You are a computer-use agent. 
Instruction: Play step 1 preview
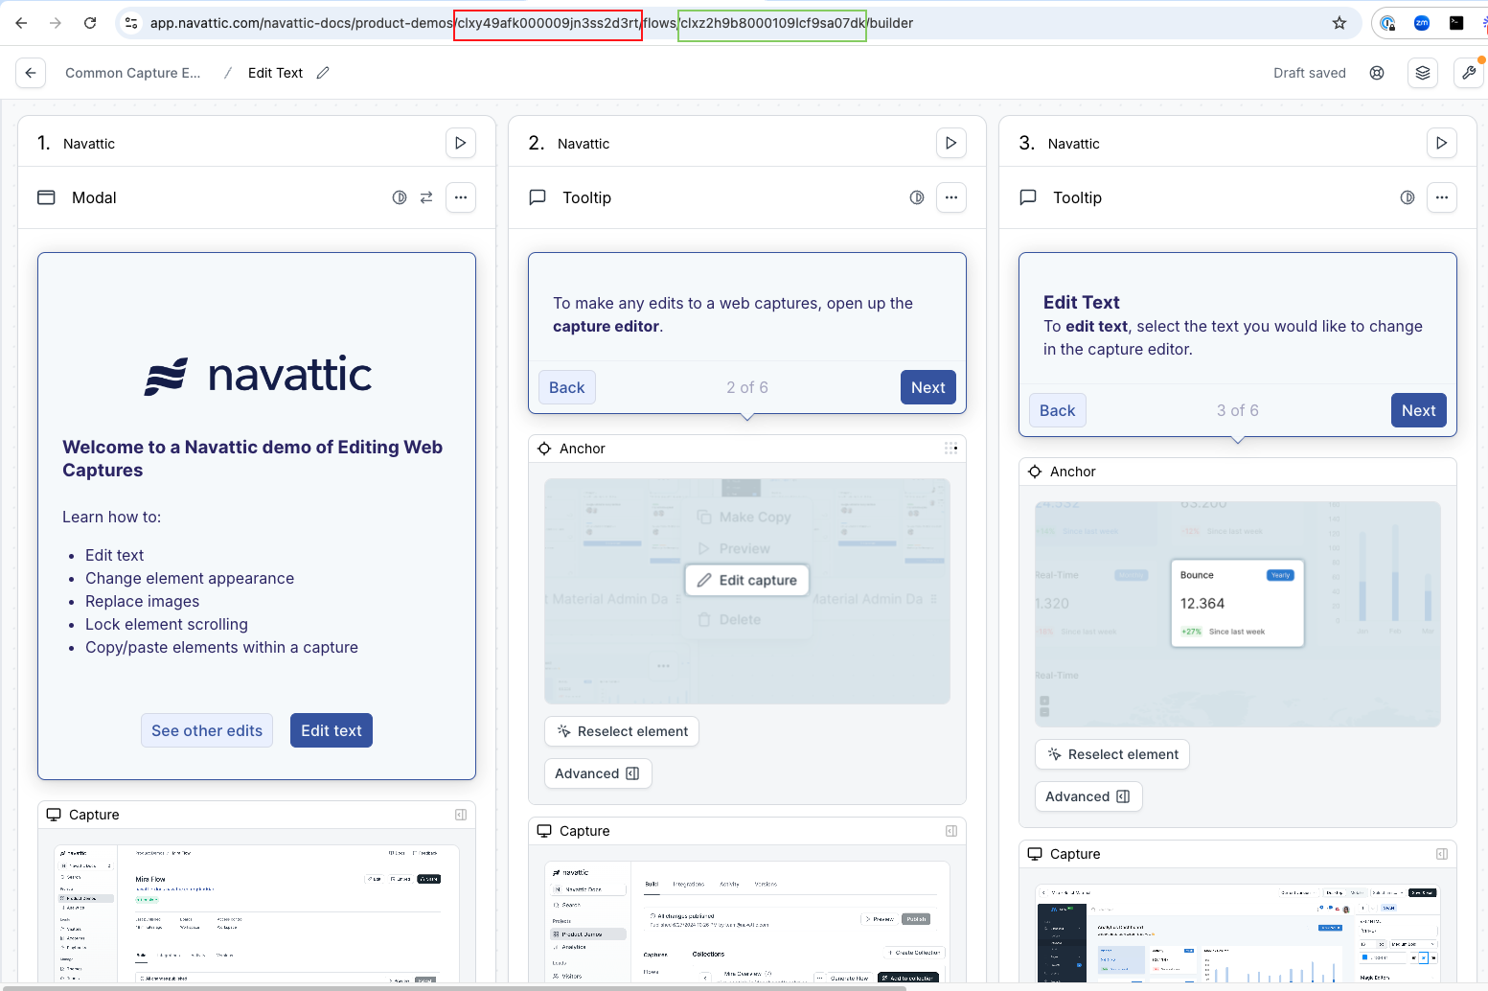[x=461, y=143]
